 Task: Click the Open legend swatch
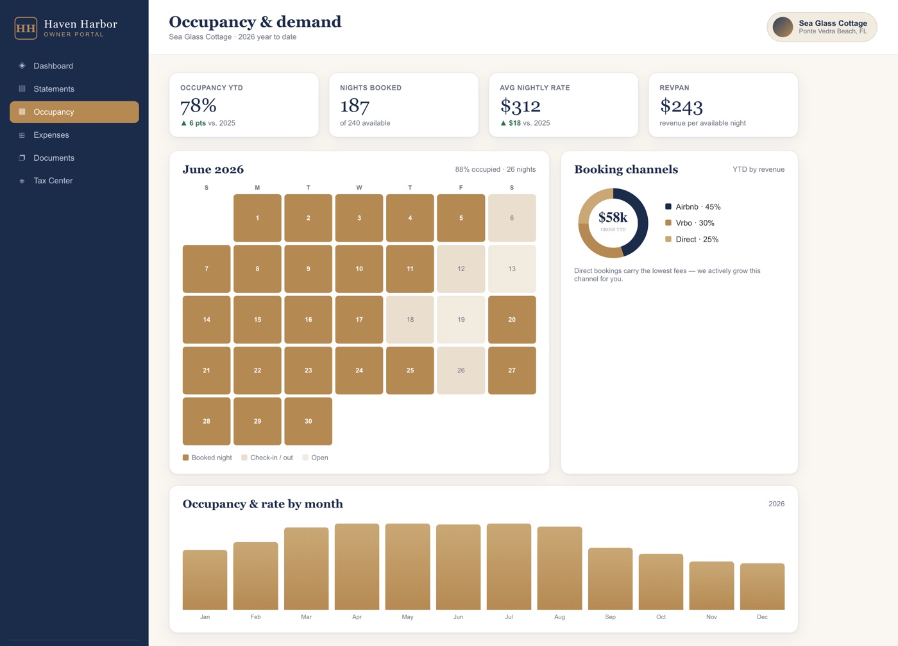[x=305, y=458]
